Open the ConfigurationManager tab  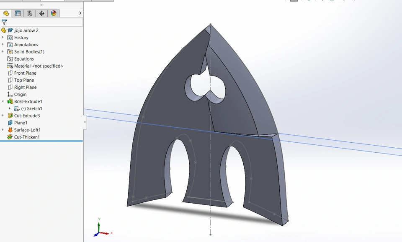click(30, 13)
